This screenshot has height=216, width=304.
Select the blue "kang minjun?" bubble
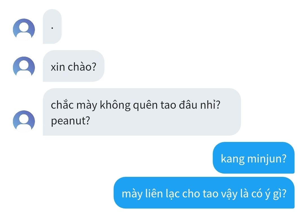[254, 158]
